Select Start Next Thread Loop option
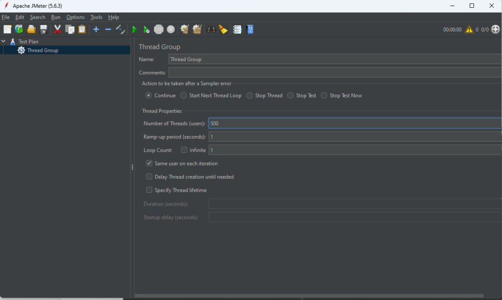 [184, 95]
